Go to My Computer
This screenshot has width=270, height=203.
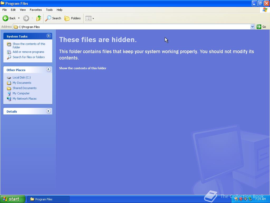(x=21, y=93)
